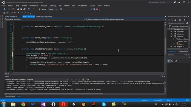This screenshot has width=191, height=107.
Task: Select the Compiler_test project node
Action: click(x=179, y=29)
